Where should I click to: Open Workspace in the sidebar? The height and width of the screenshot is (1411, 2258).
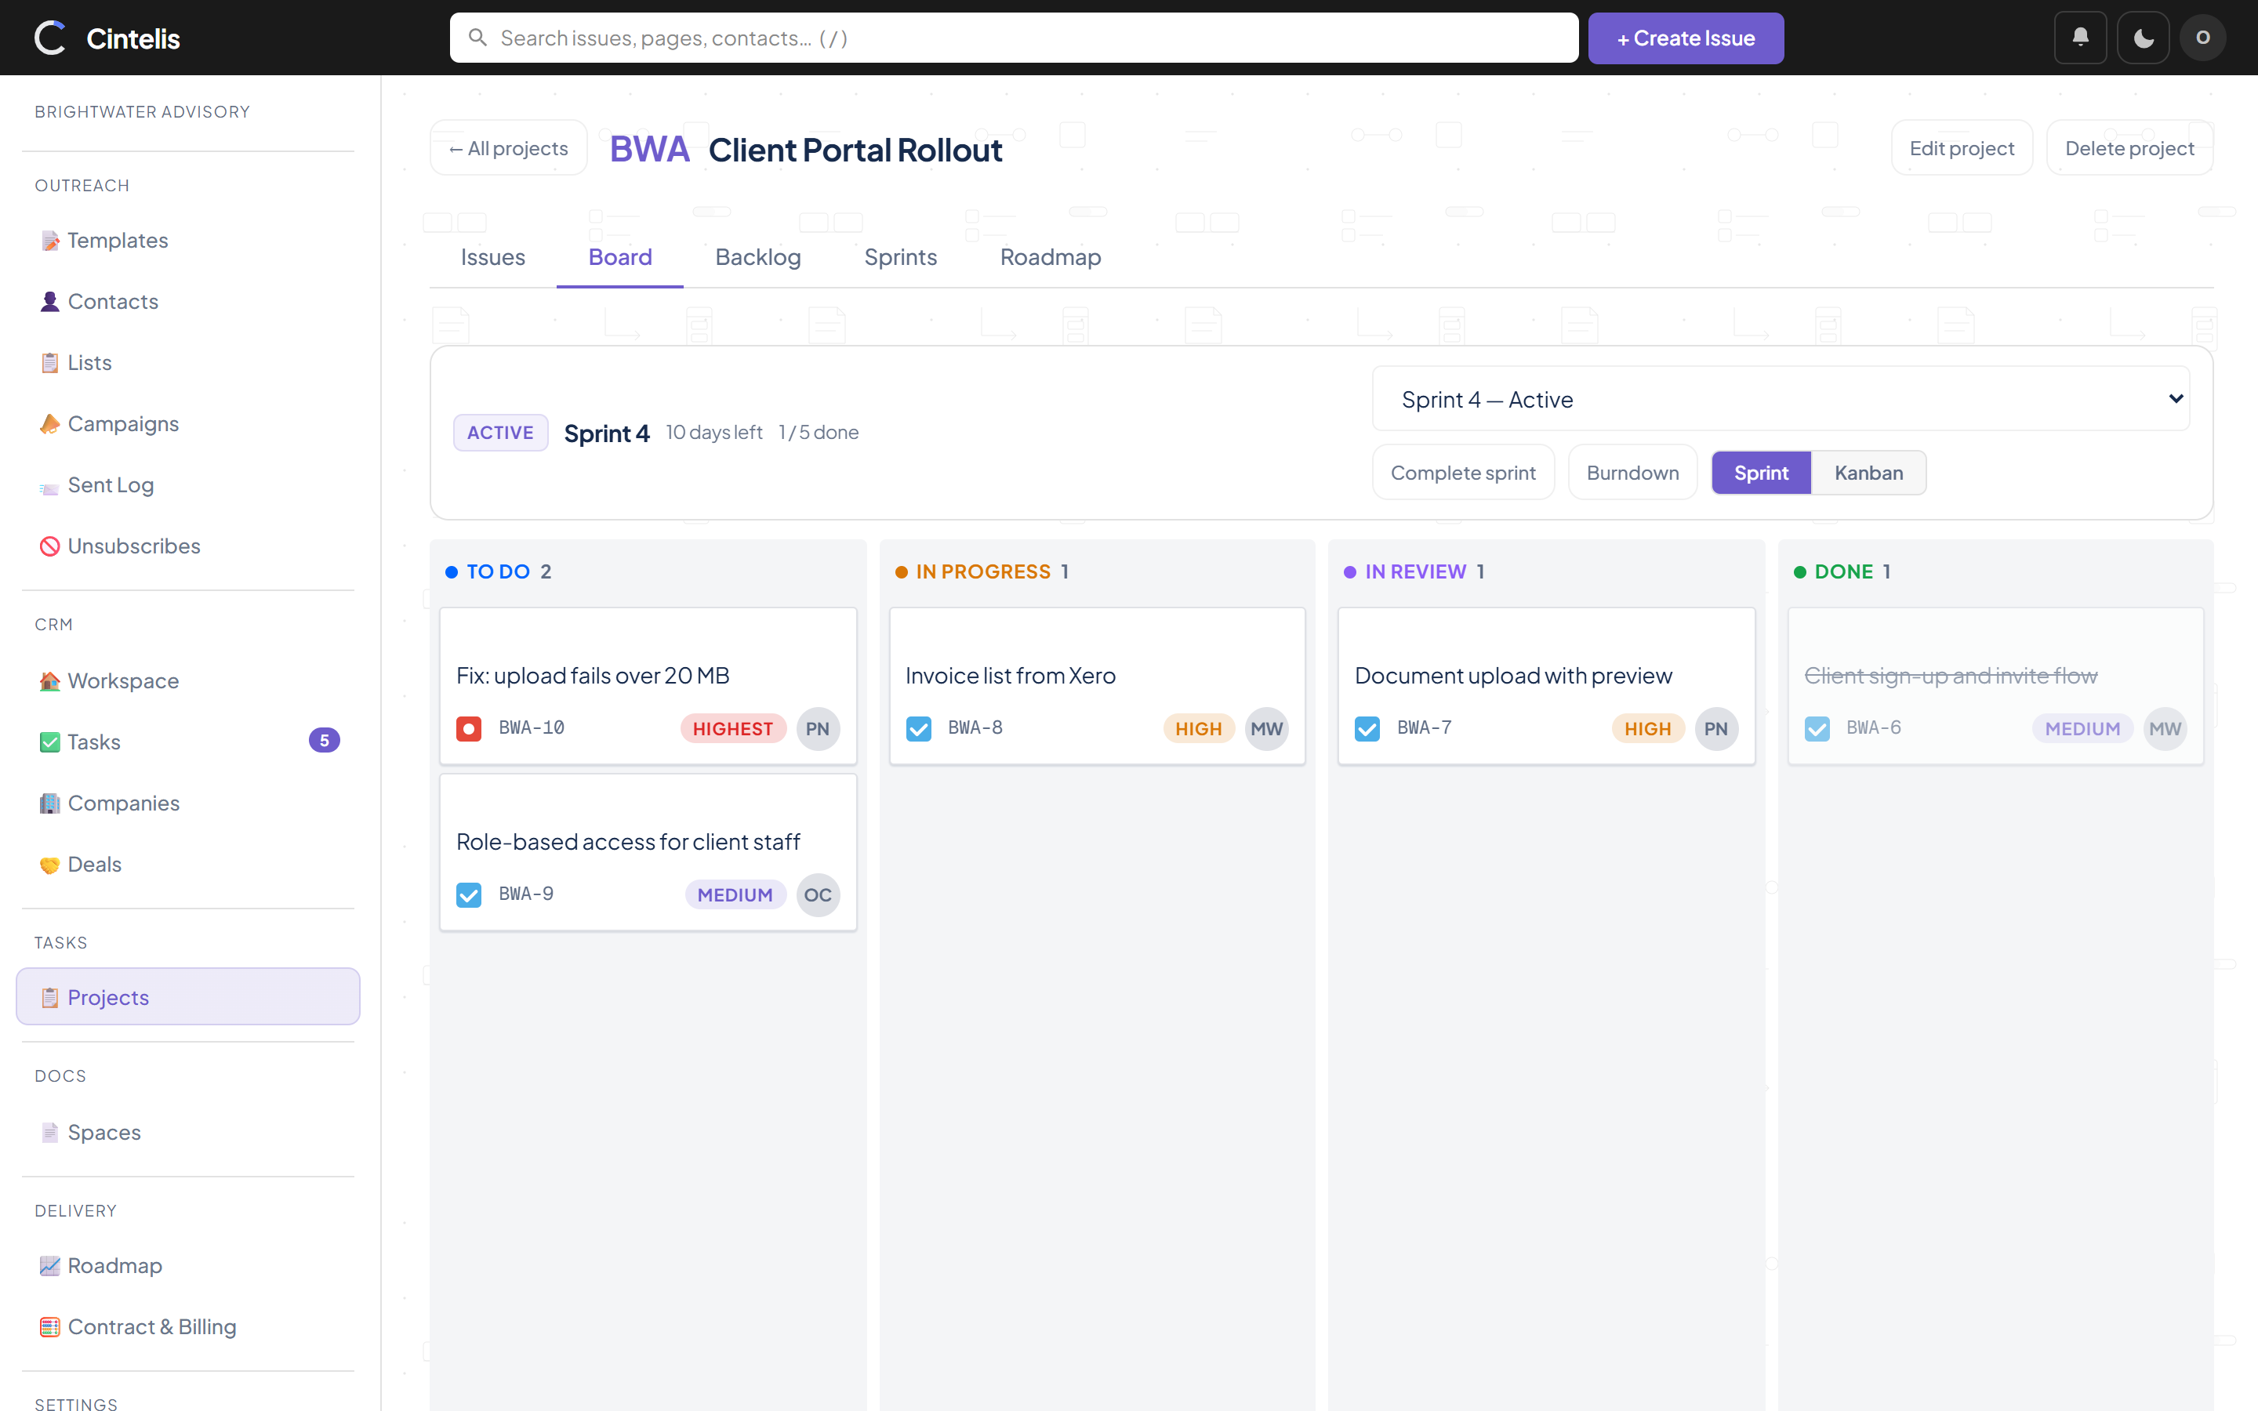pos(188,680)
